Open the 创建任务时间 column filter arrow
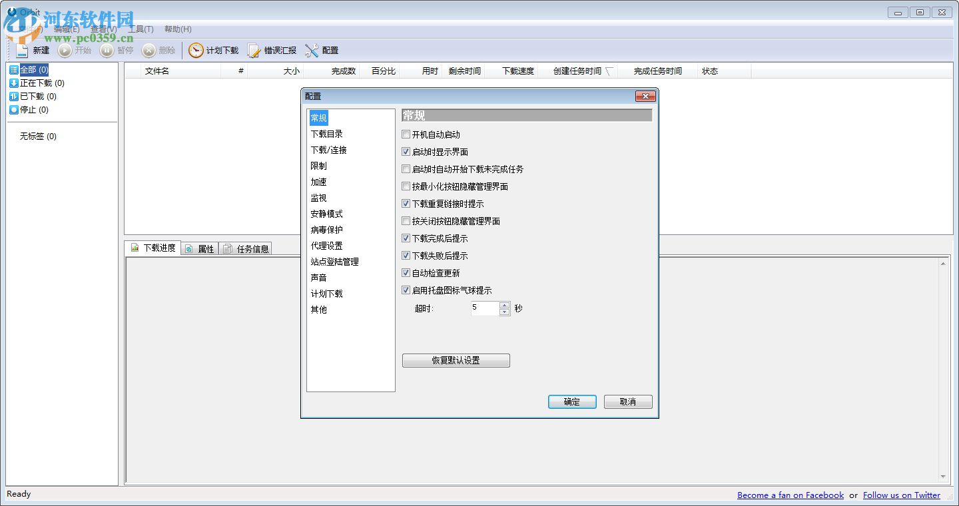The image size is (959, 506). 609,71
